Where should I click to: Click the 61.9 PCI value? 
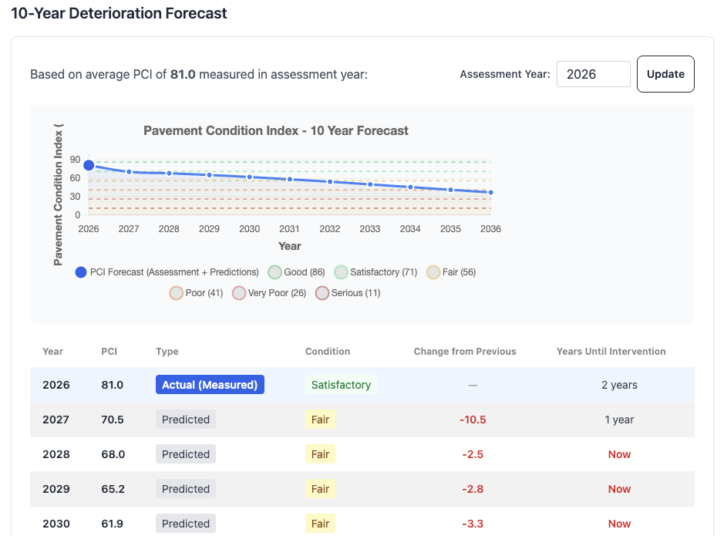tap(113, 524)
